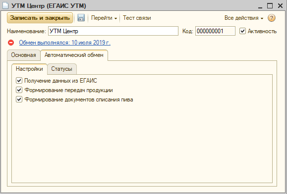Click the Записать и закрыть button
The width and height of the screenshot is (287, 194).
point(40,18)
